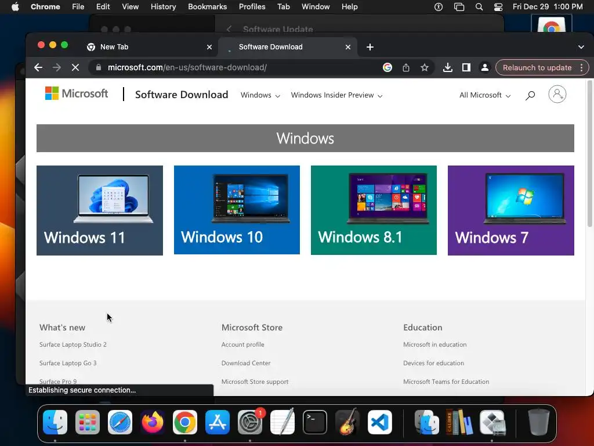The image size is (594, 446).
Task: Click Microsoft sign-in account icon
Action: point(557,94)
